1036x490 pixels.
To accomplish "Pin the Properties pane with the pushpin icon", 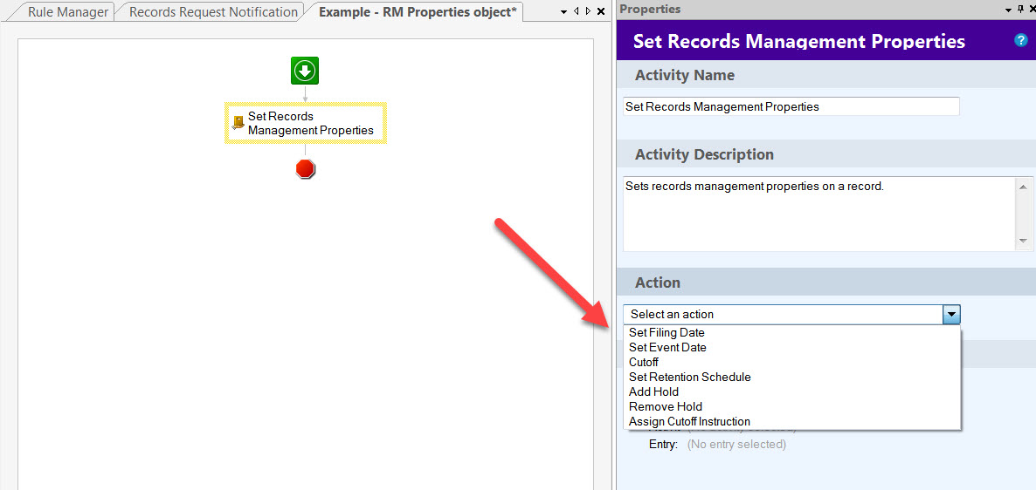I will [x=1019, y=10].
